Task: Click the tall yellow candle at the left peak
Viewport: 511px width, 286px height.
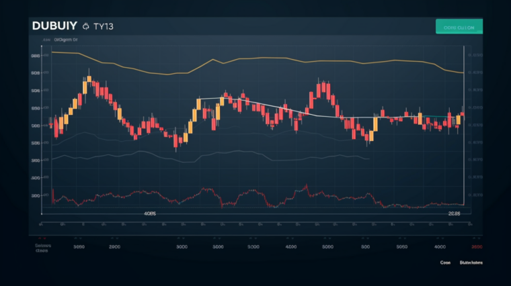Action: tap(85, 85)
